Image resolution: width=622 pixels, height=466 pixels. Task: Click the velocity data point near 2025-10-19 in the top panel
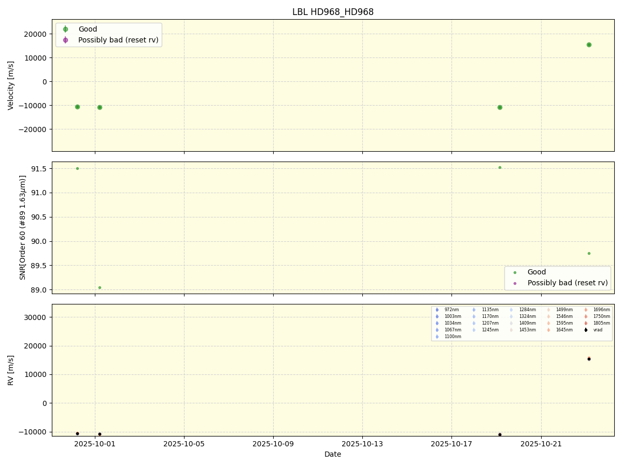pos(500,107)
